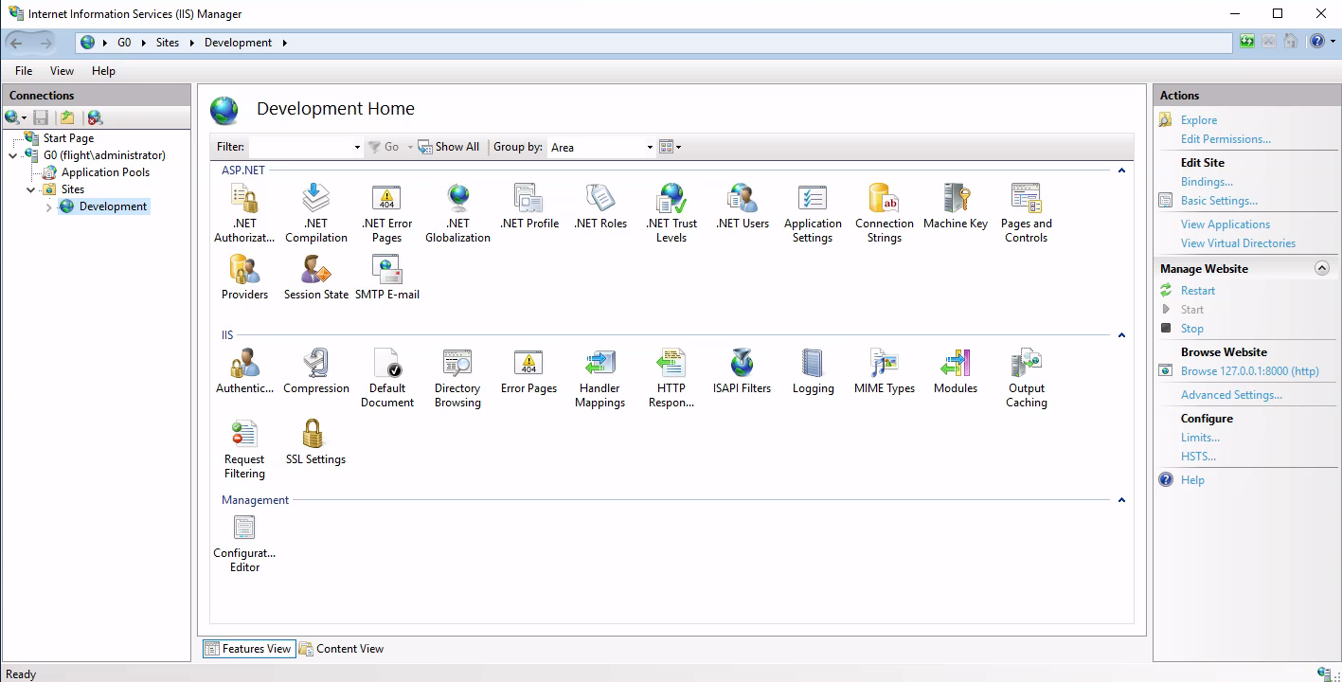Click the Save connections toolbar icon
The height and width of the screenshot is (682, 1342).
pyautogui.click(x=41, y=117)
